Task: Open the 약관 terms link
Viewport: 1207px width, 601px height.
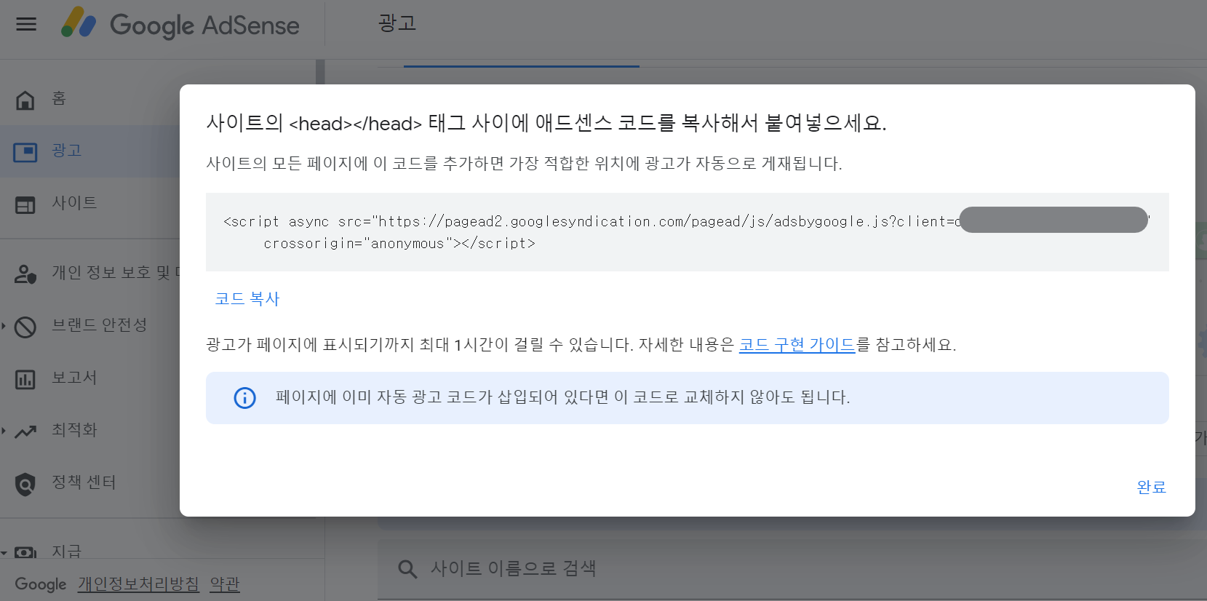Action: (x=225, y=584)
